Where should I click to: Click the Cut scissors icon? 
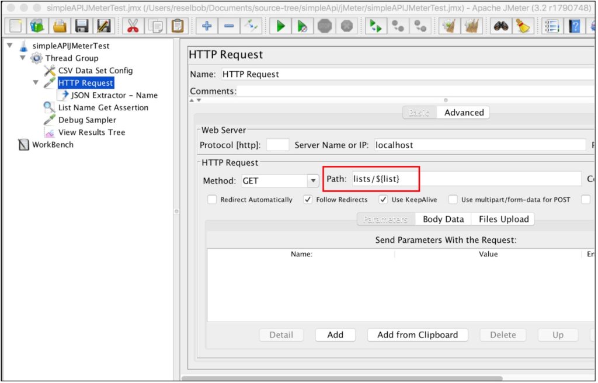[x=133, y=26]
